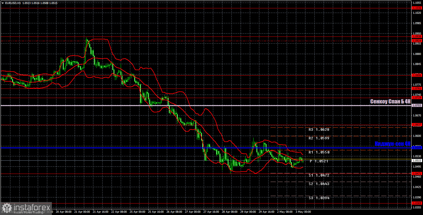The height and width of the screenshot is (215, 423).
Task: Click the '20 Apr 08:00' time label
Action: click(x=64, y=212)
